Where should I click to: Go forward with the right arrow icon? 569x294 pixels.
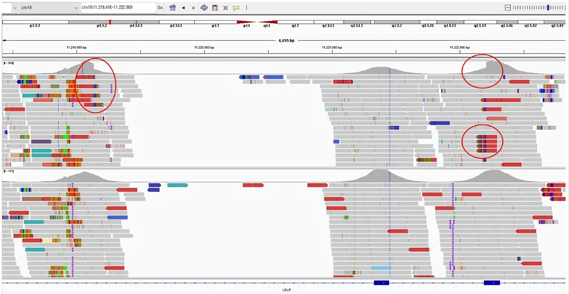point(194,8)
